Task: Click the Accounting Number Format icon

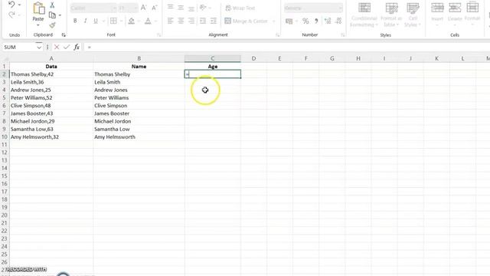Action: (x=289, y=21)
